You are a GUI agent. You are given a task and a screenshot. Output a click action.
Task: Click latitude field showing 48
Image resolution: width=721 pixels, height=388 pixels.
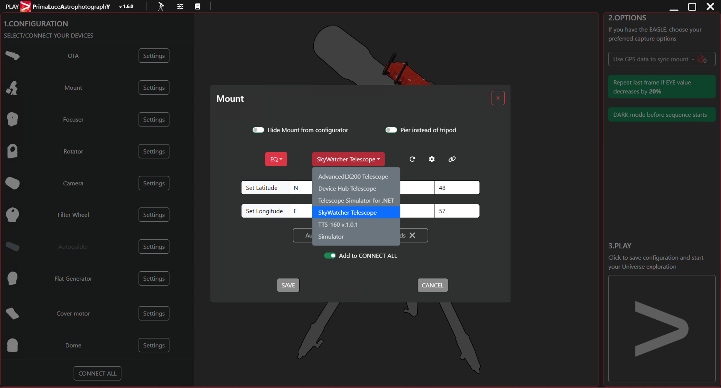pyautogui.click(x=457, y=188)
